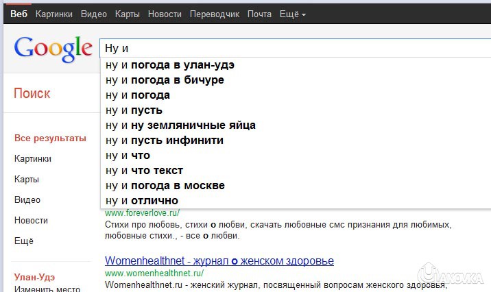Filter by Картинки in left sidebar
Viewport: 491px width, 292px height.
click(32, 158)
